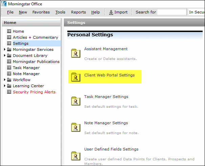This screenshot has width=205, height=166.
Task: Select Task Manager in the Home tree
Action: point(26,68)
